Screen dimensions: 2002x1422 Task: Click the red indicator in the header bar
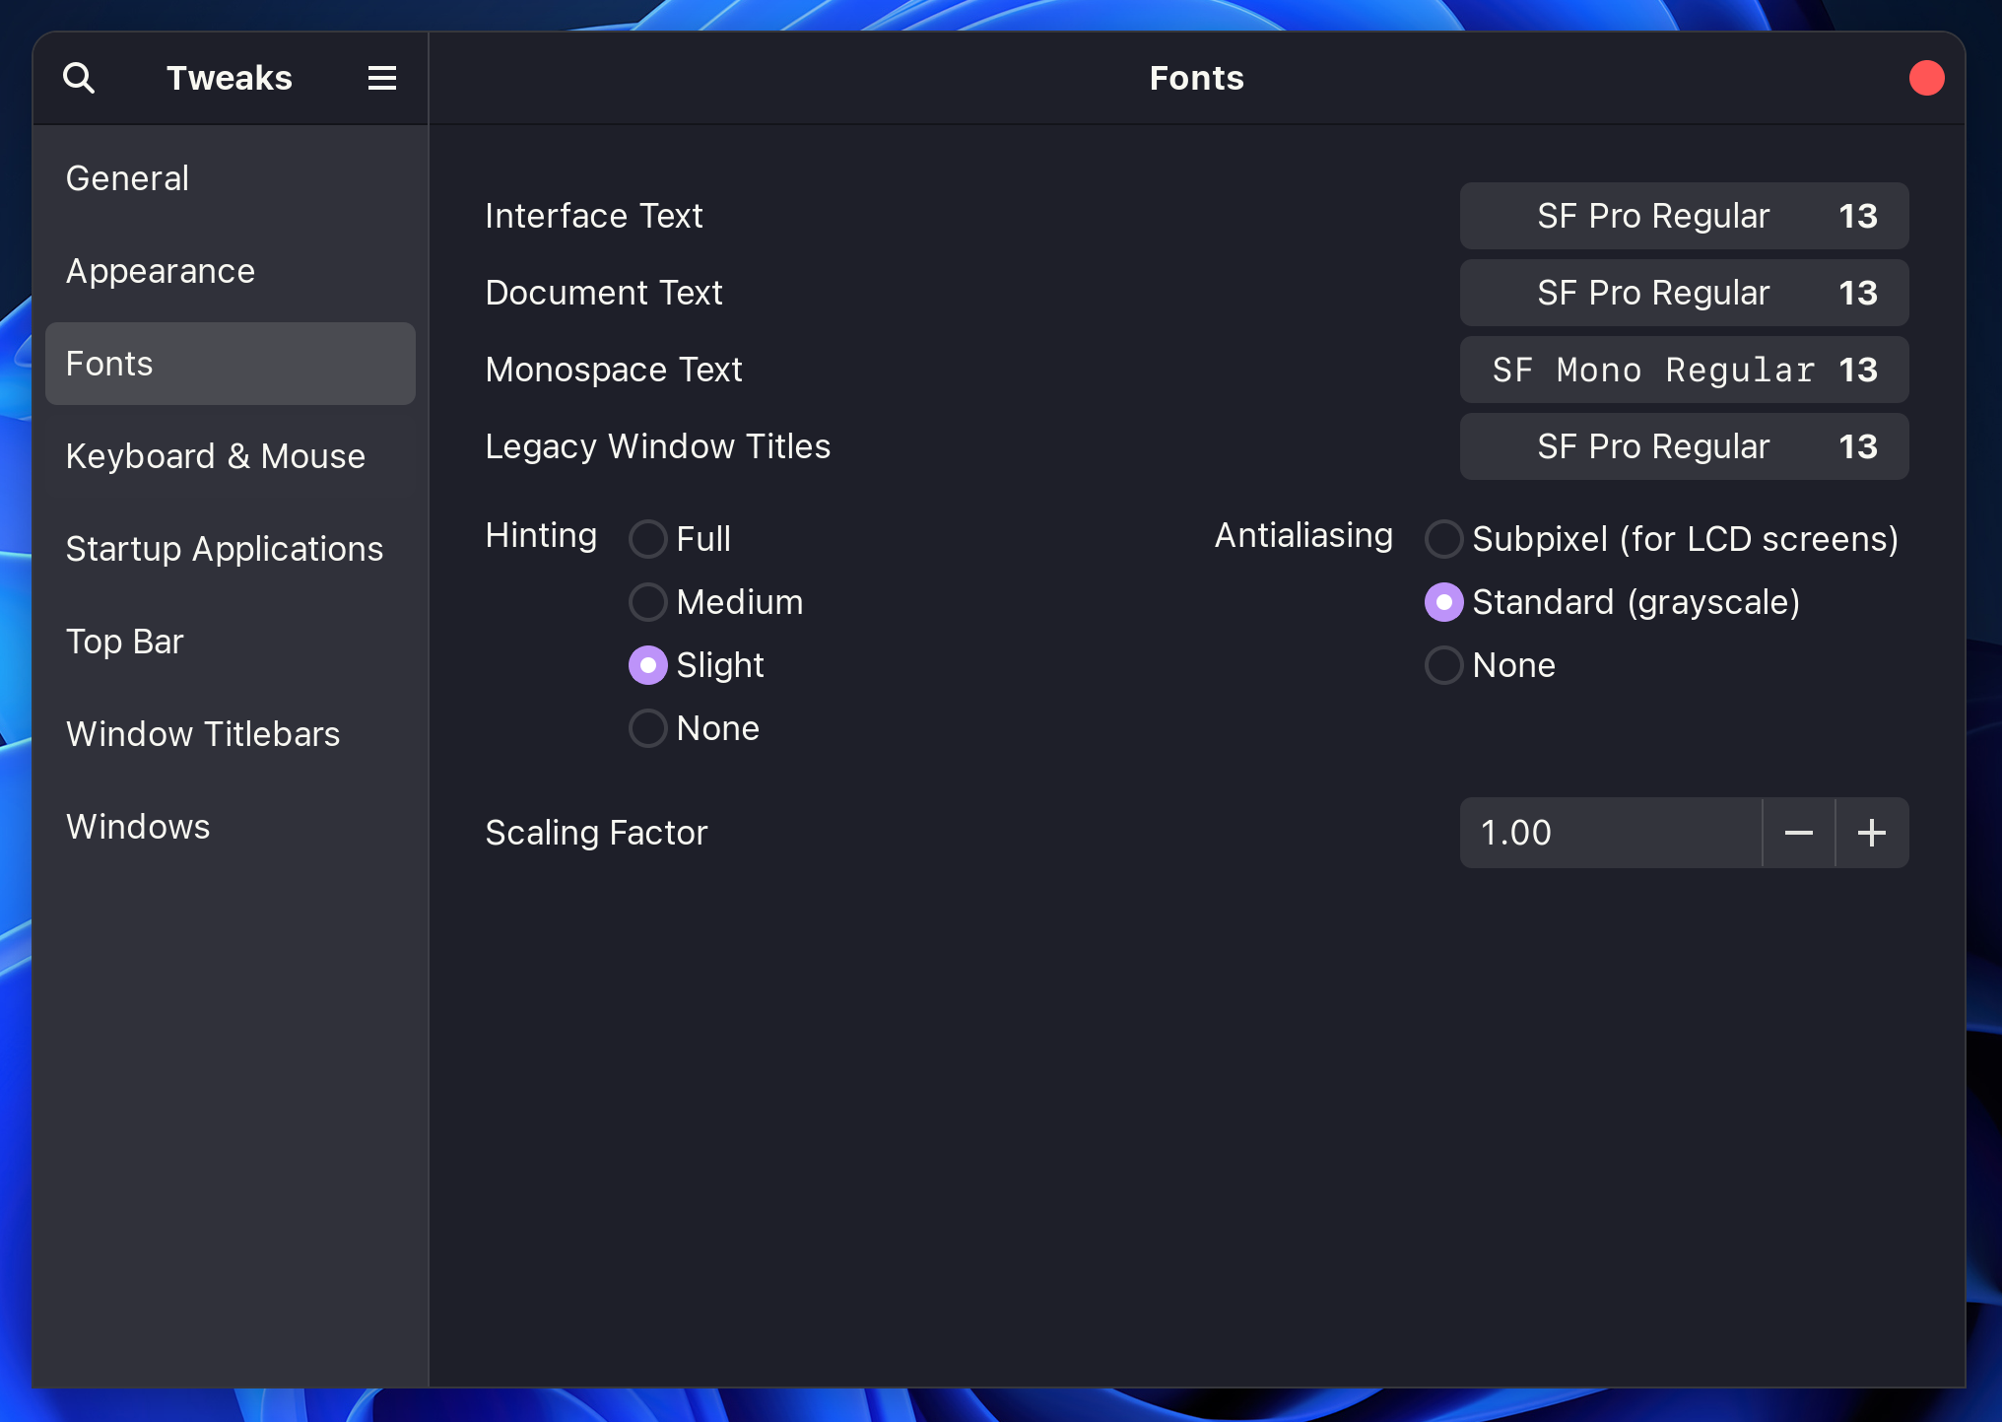click(1926, 77)
